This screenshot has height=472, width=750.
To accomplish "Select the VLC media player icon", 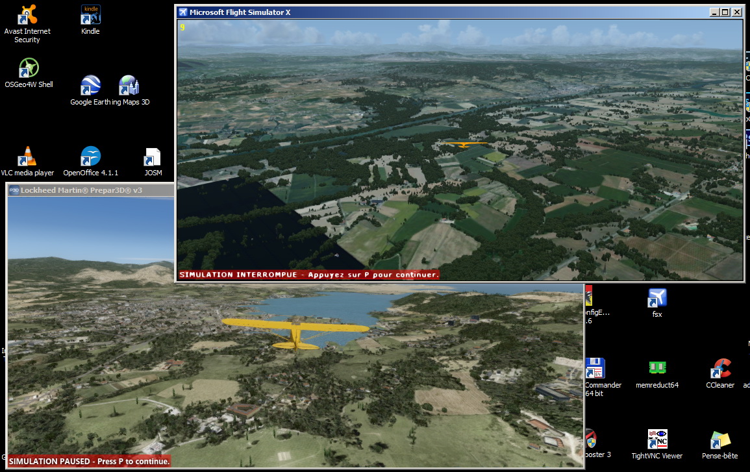I will [27, 156].
